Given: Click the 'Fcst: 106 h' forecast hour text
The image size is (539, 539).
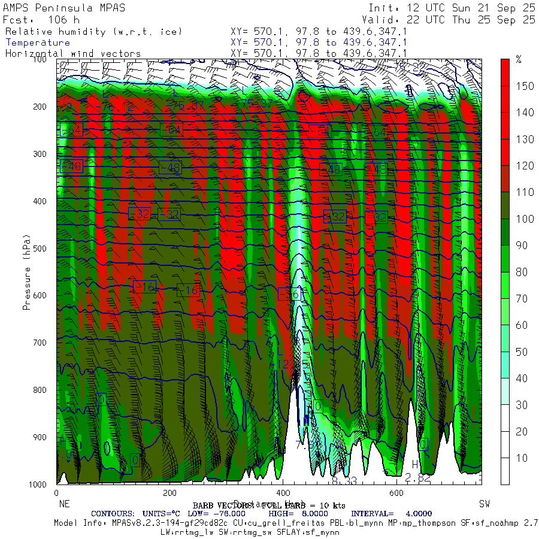Looking at the screenshot, I should (x=41, y=20).
